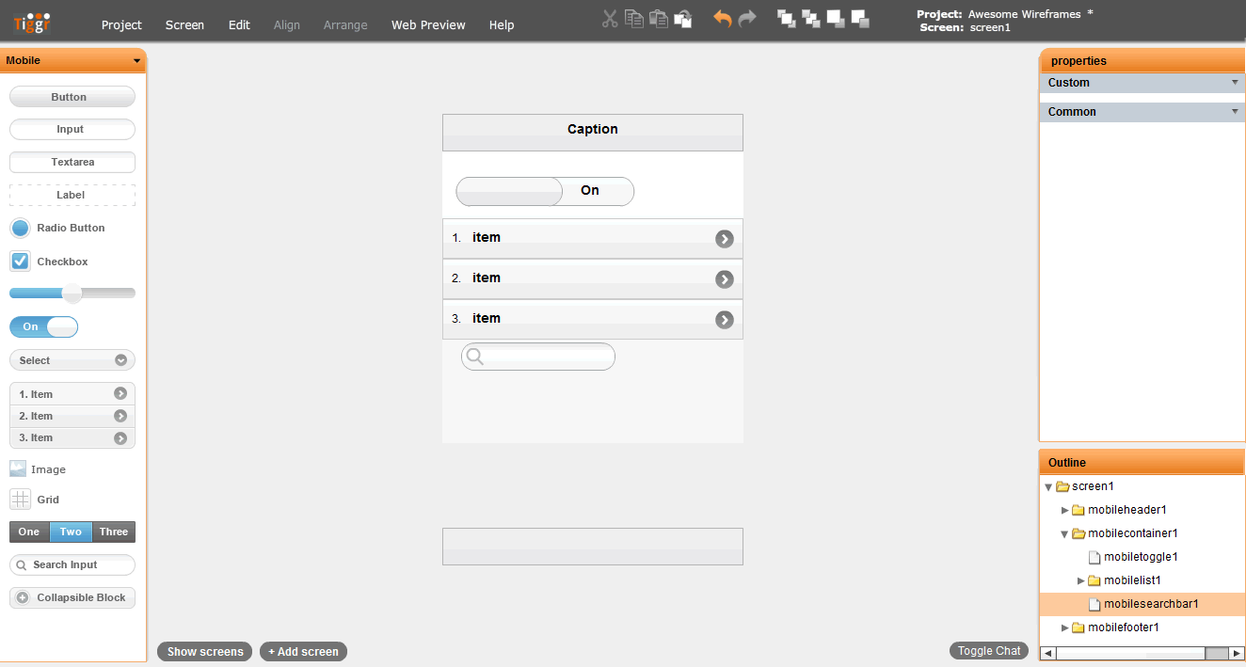Click the grey Redo arrow
Screen dimensions: 1246x667
coord(747,19)
